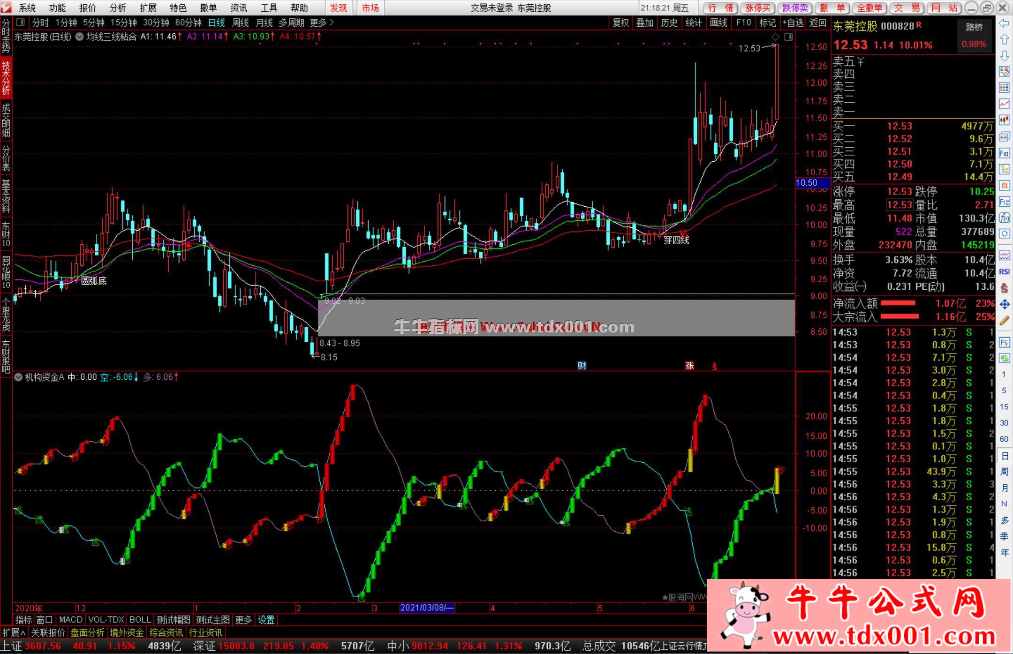The height and width of the screenshot is (654, 1013).
Task: Select the 季 quarterly period in right sidebar
Action: tap(1004, 537)
